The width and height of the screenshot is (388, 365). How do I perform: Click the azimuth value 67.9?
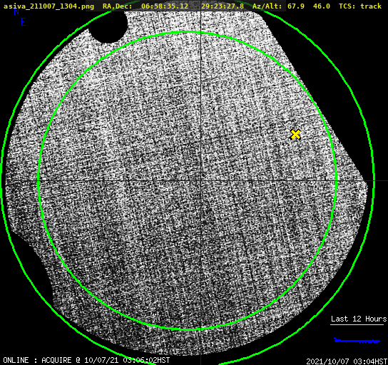(x=296, y=6)
